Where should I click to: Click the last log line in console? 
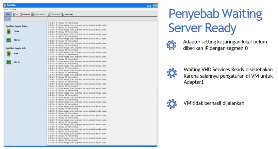[x=78, y=143]
